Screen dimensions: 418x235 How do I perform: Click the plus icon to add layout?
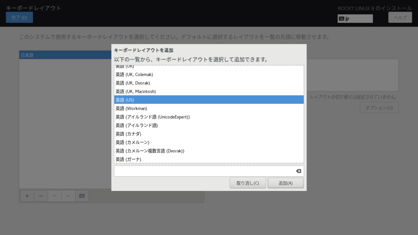point(27,196)
